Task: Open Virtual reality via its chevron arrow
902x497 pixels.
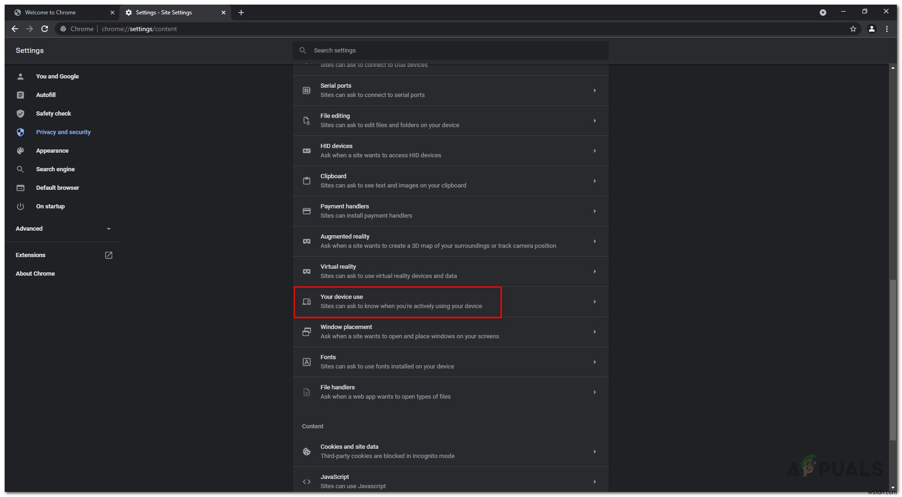Action: [x=595, y=271]
